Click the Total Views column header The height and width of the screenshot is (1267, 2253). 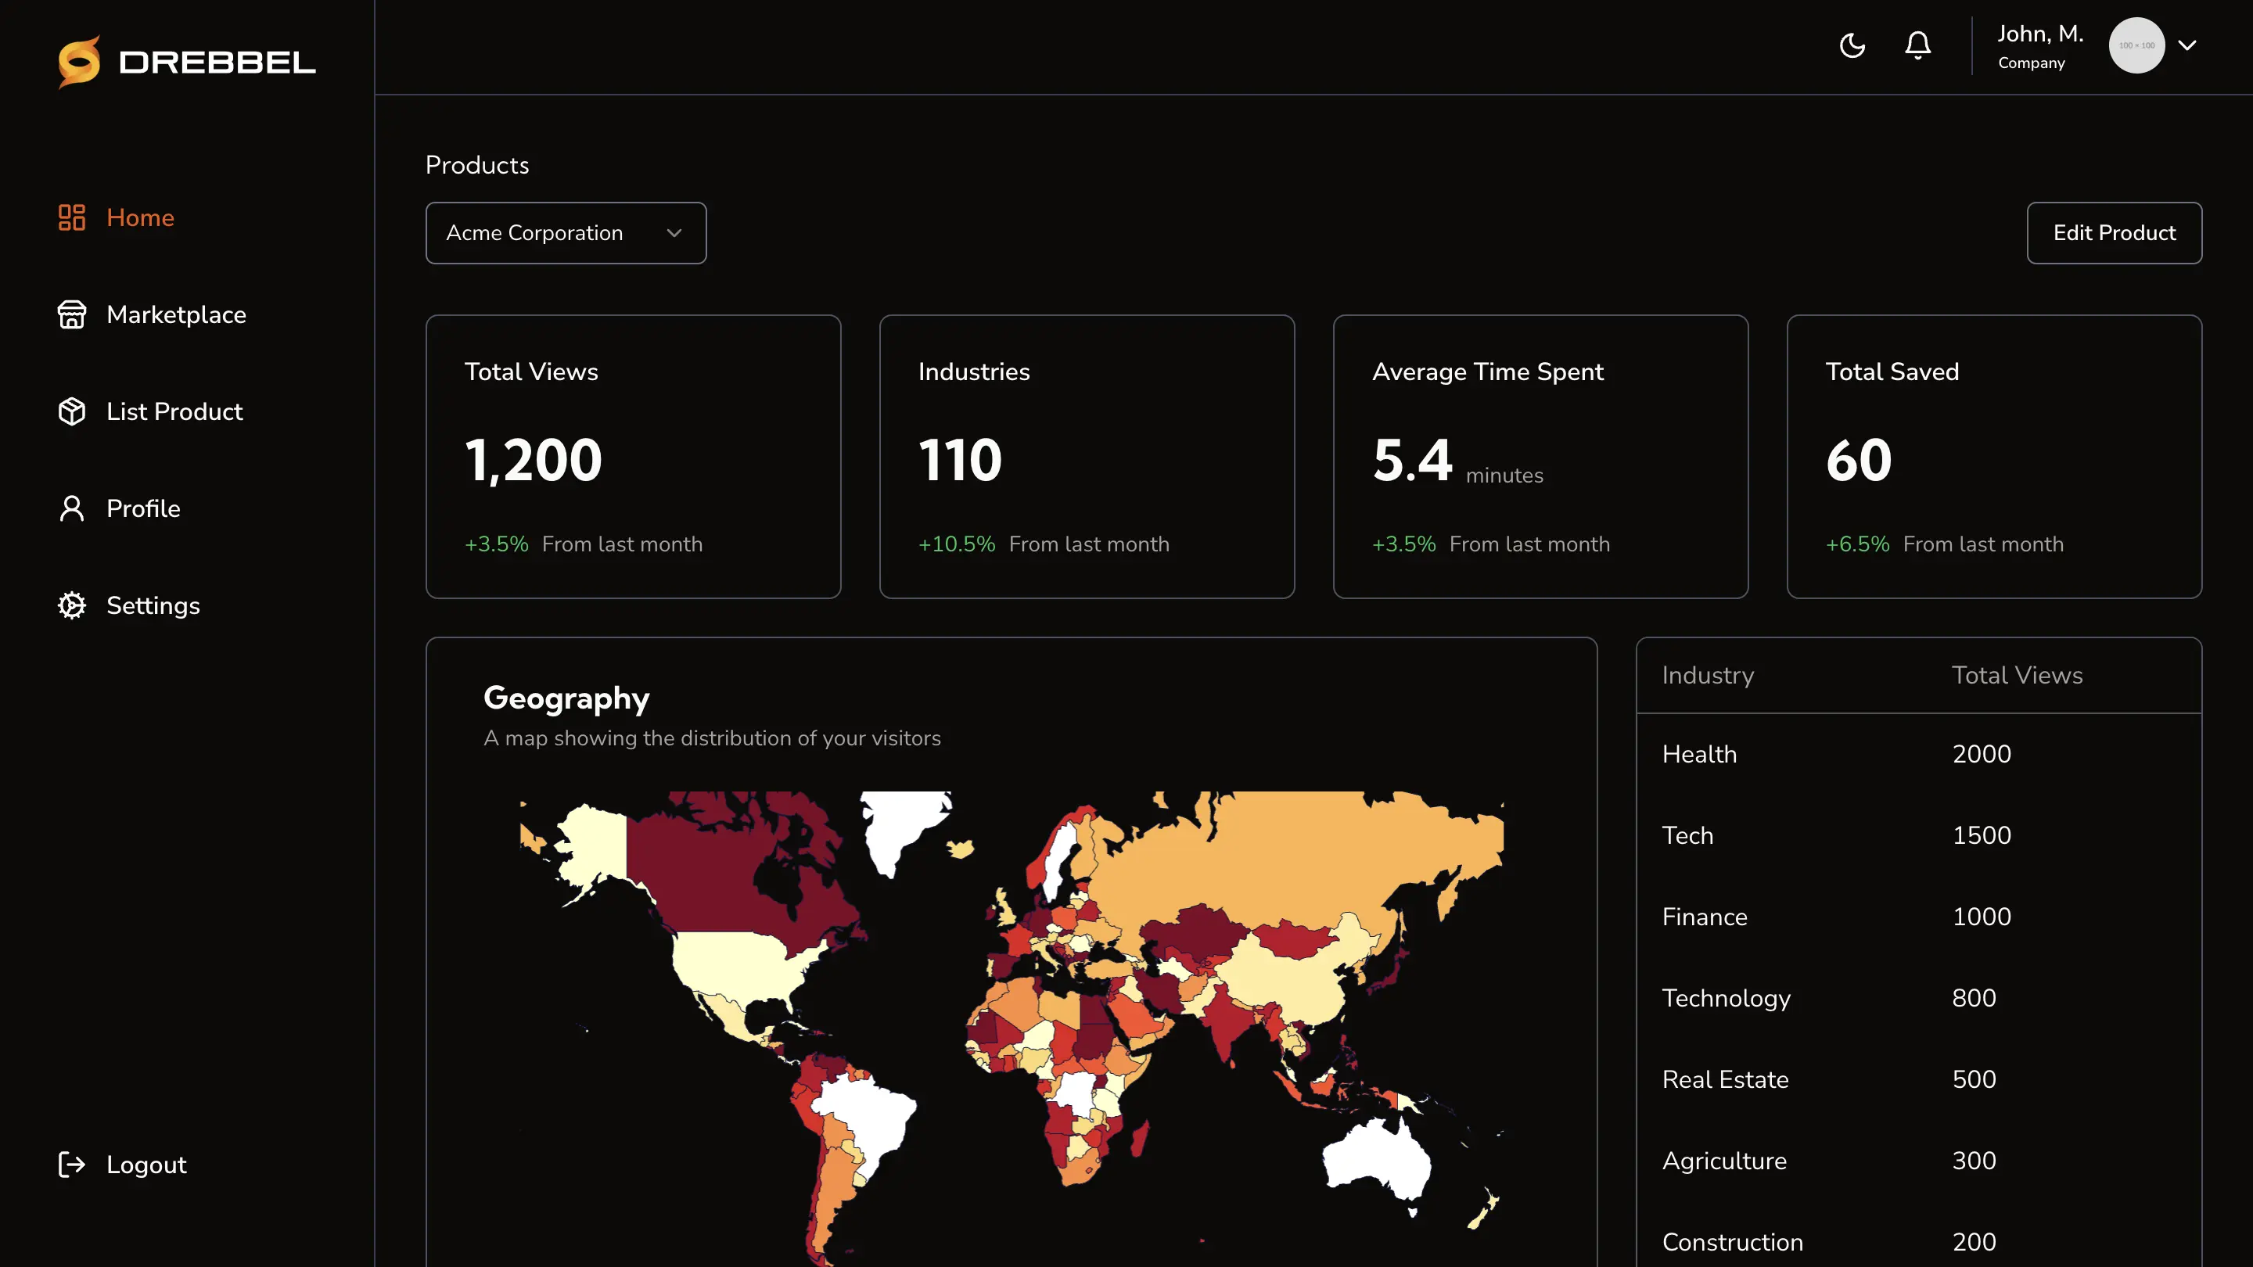2017,675
